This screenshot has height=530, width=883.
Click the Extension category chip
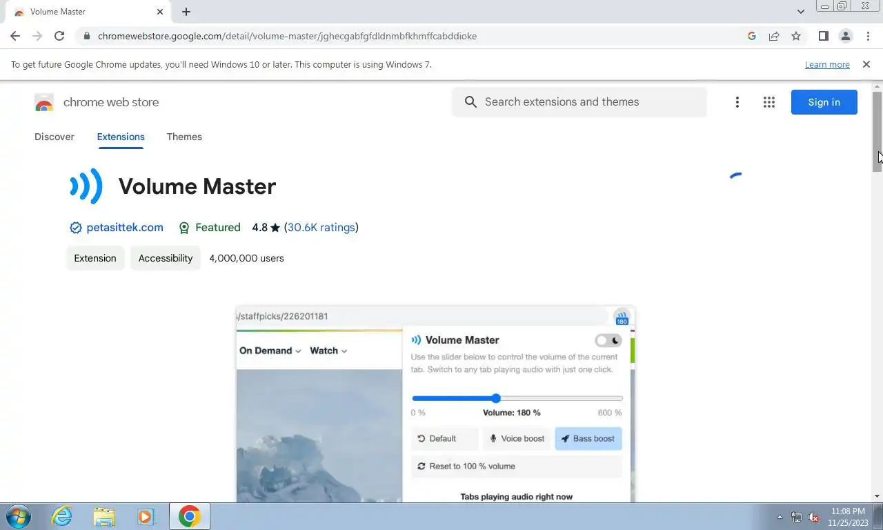(95, 258)
